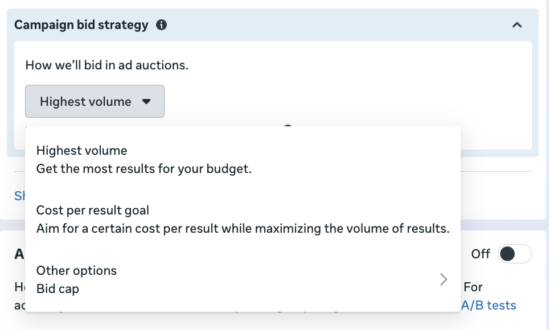Select the Highest volume menu option

(x=82, y=151)
